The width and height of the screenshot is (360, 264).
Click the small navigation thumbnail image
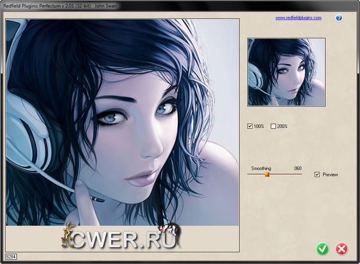(286, 72)
